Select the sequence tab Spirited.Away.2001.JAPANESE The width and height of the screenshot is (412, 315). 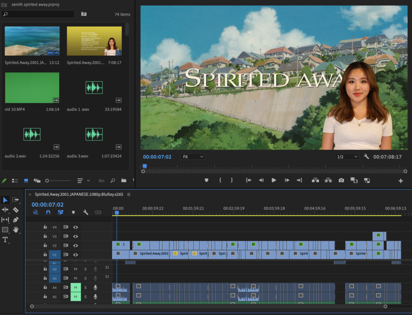tap(79, 194)
